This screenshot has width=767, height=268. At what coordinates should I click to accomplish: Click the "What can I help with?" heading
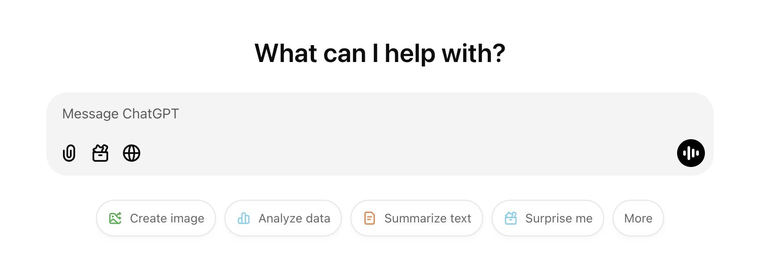[x=380, y=53]
